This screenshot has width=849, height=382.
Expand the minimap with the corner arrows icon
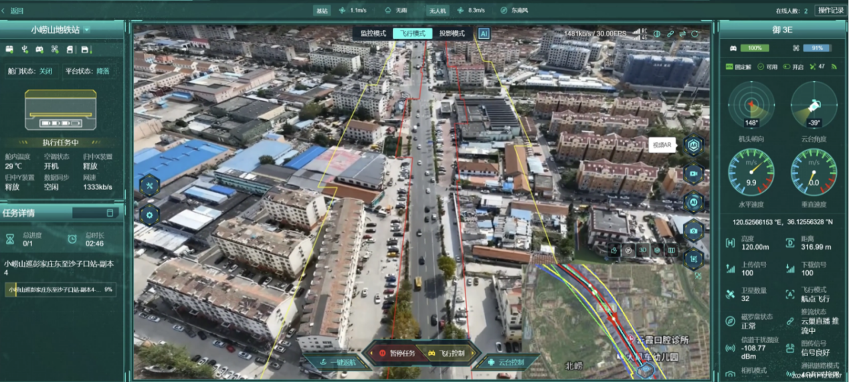699,275
